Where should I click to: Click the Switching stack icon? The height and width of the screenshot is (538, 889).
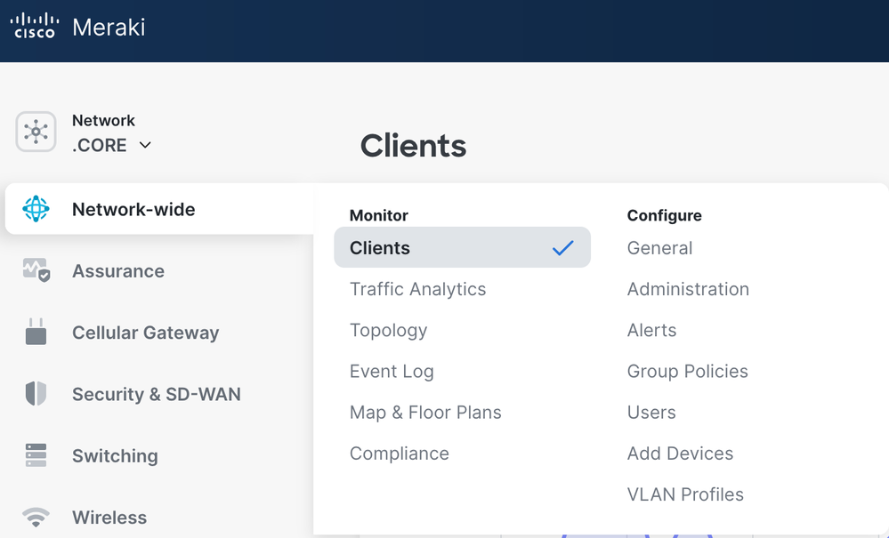pyautogui.click(x=36, y=455)
